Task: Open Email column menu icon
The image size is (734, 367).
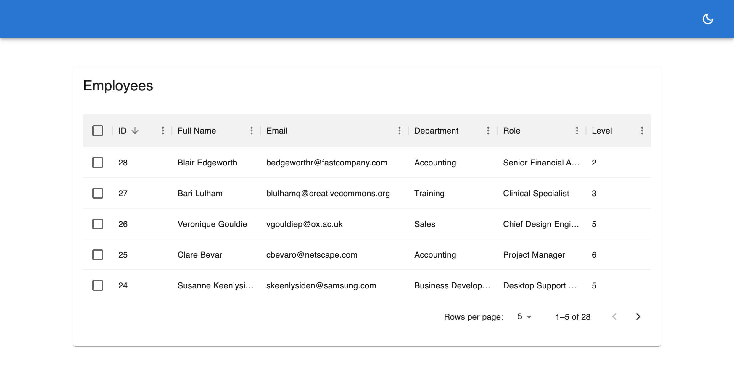Action: pyautogui.click(x=399, y=131)
